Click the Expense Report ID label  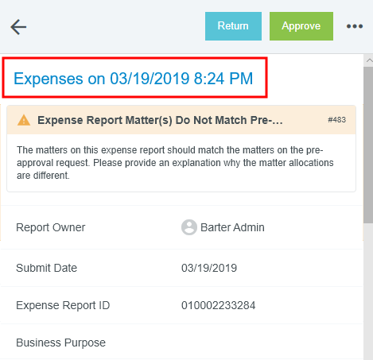[x=63, y=305]
